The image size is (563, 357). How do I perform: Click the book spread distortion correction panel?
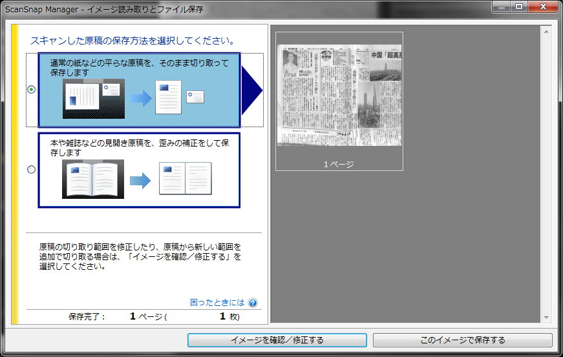(x=139, y=170)
